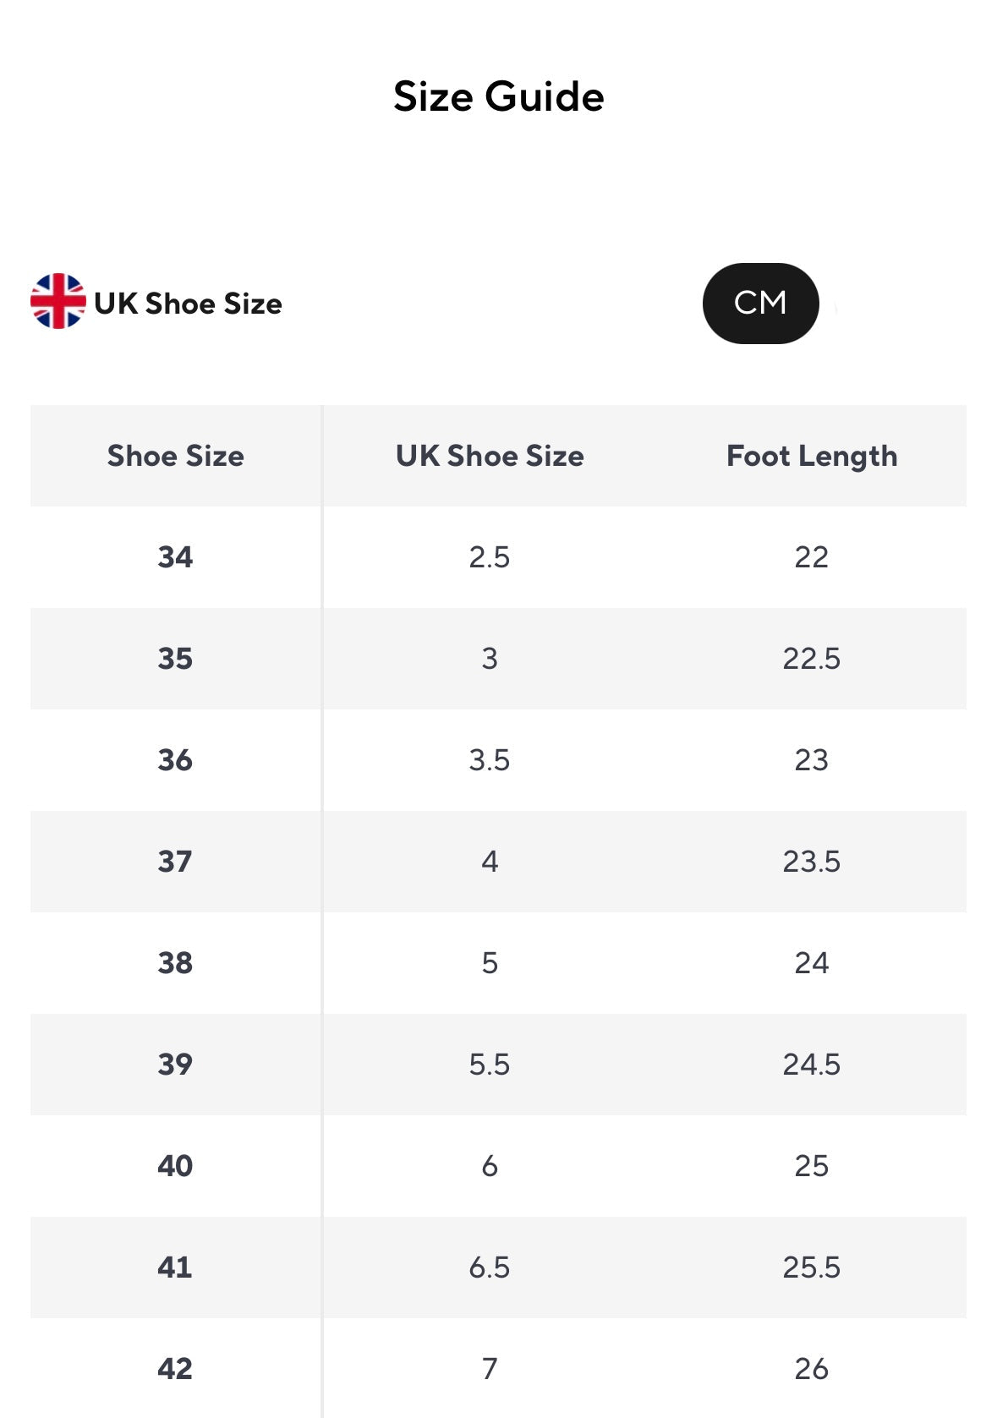This screenshot has height=1418, width=997.
Task: Select shoe size 41
Action: tap(175, 1267)
